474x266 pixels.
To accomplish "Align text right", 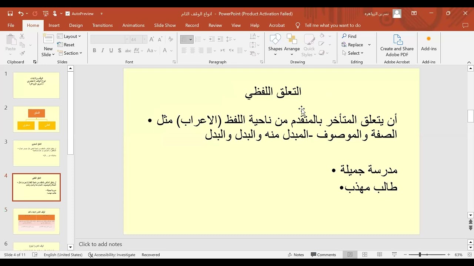I will tap(201, 51).
